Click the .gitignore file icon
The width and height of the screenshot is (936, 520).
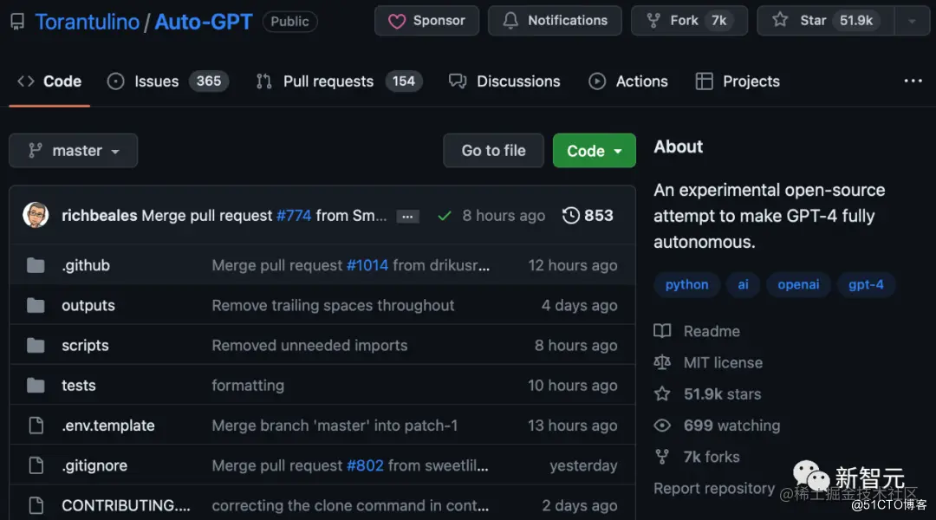[36, 465]
